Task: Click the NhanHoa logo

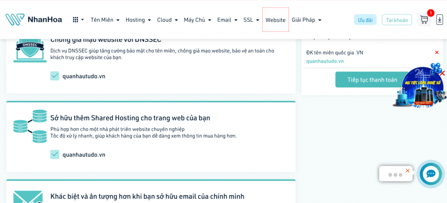Action: click(34, 20)
